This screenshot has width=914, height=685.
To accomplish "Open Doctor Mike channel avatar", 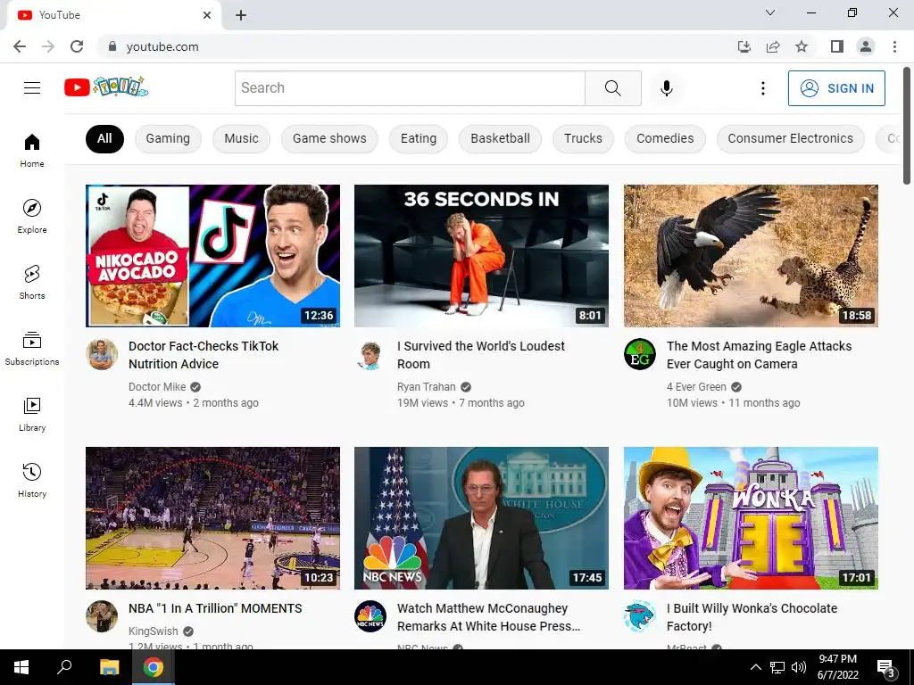I will click(102, 354).
